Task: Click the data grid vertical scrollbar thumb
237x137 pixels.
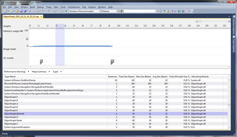Action: pyautogui.click(x=229, y=105)
